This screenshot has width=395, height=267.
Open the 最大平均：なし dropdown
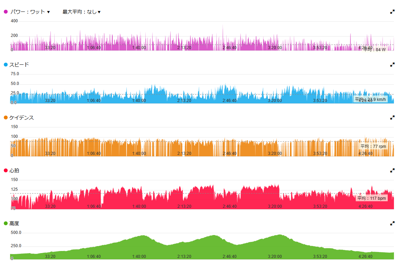81,12
